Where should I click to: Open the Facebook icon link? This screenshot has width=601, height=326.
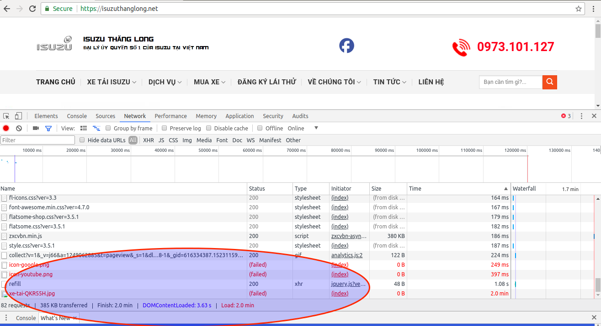coord(346,46)
